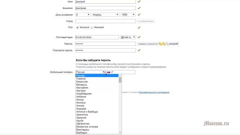
Task: Click the phone number field with +7
Action: (x=121, y=72)
